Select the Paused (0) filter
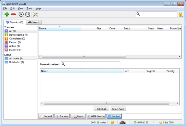 pos(21,42)
